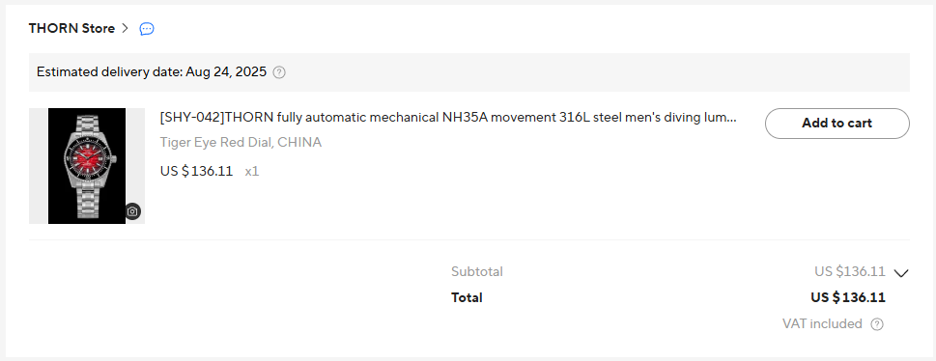Click the help icon beside estimated delivery date
Screen dimensions: 936x361
[x=279, y=72]
